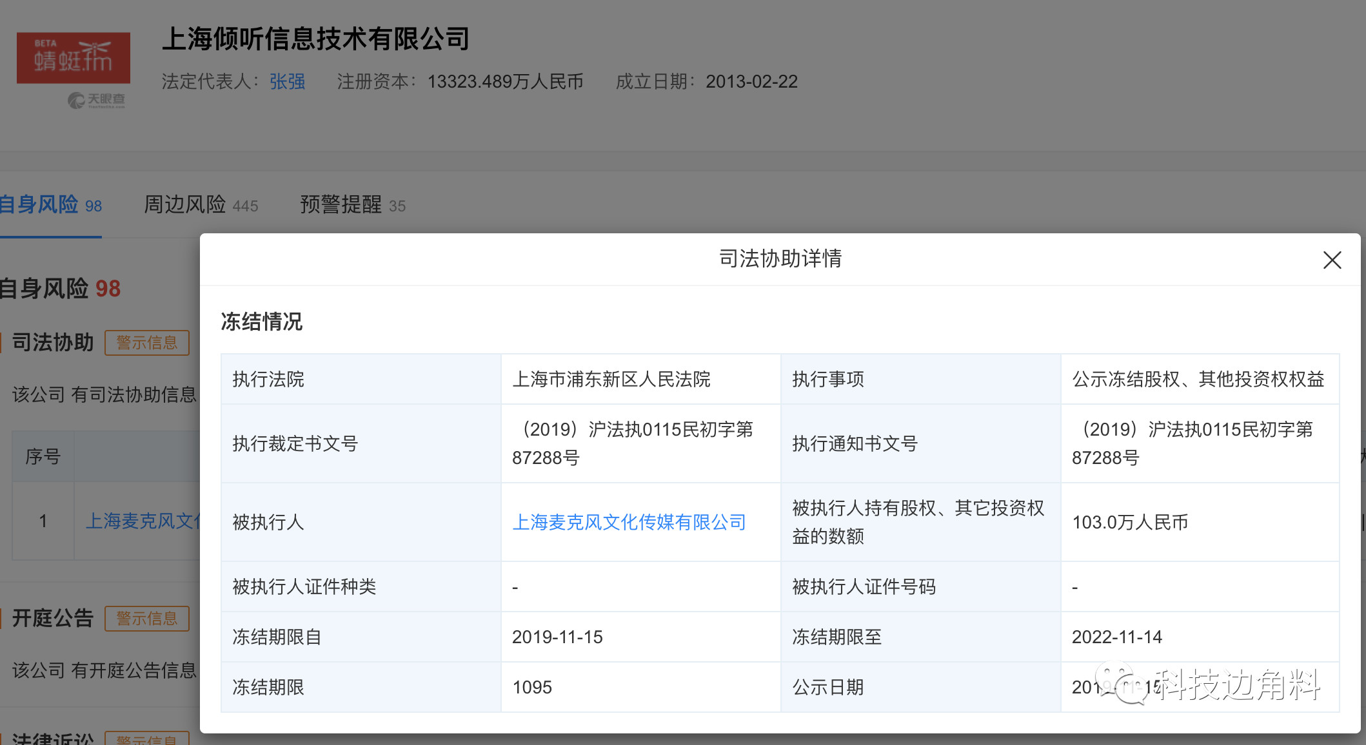The image size is (1366, 745).
Task: Select 执行裁定书文号 value cell
Action: pyautogui.click(x=640, y=443)
